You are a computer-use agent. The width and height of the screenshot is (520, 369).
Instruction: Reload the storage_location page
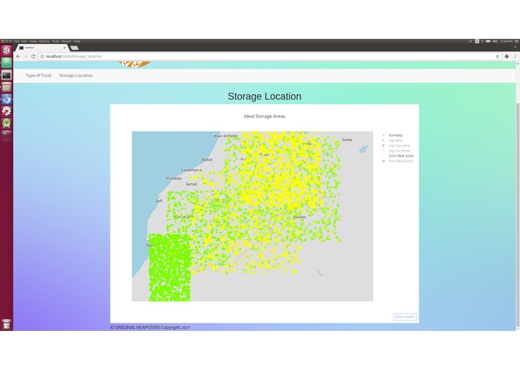pyautogui.click(x=33, y=57)
